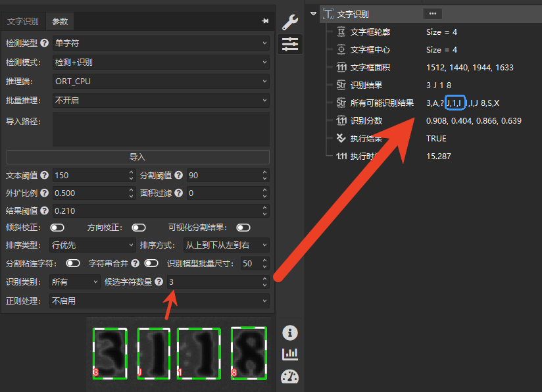Click the 文本阈值 field with 150
This screenshot has width=542, height=392.
click(93, 175)
